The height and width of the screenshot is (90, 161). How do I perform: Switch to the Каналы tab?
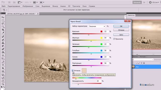pos(135,57)
